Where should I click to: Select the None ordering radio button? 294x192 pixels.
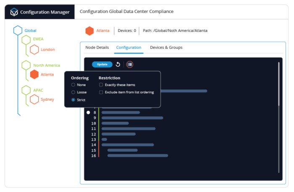click(x=73, y=85)
